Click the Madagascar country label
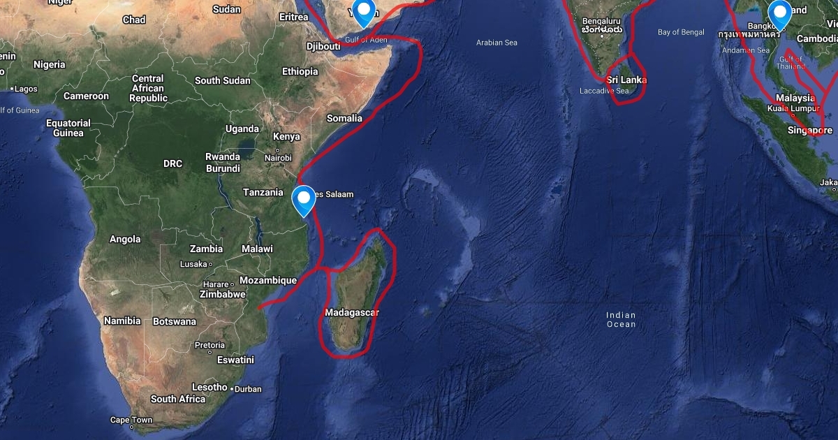This screenshot has width=838, height=440. (352, 312)
